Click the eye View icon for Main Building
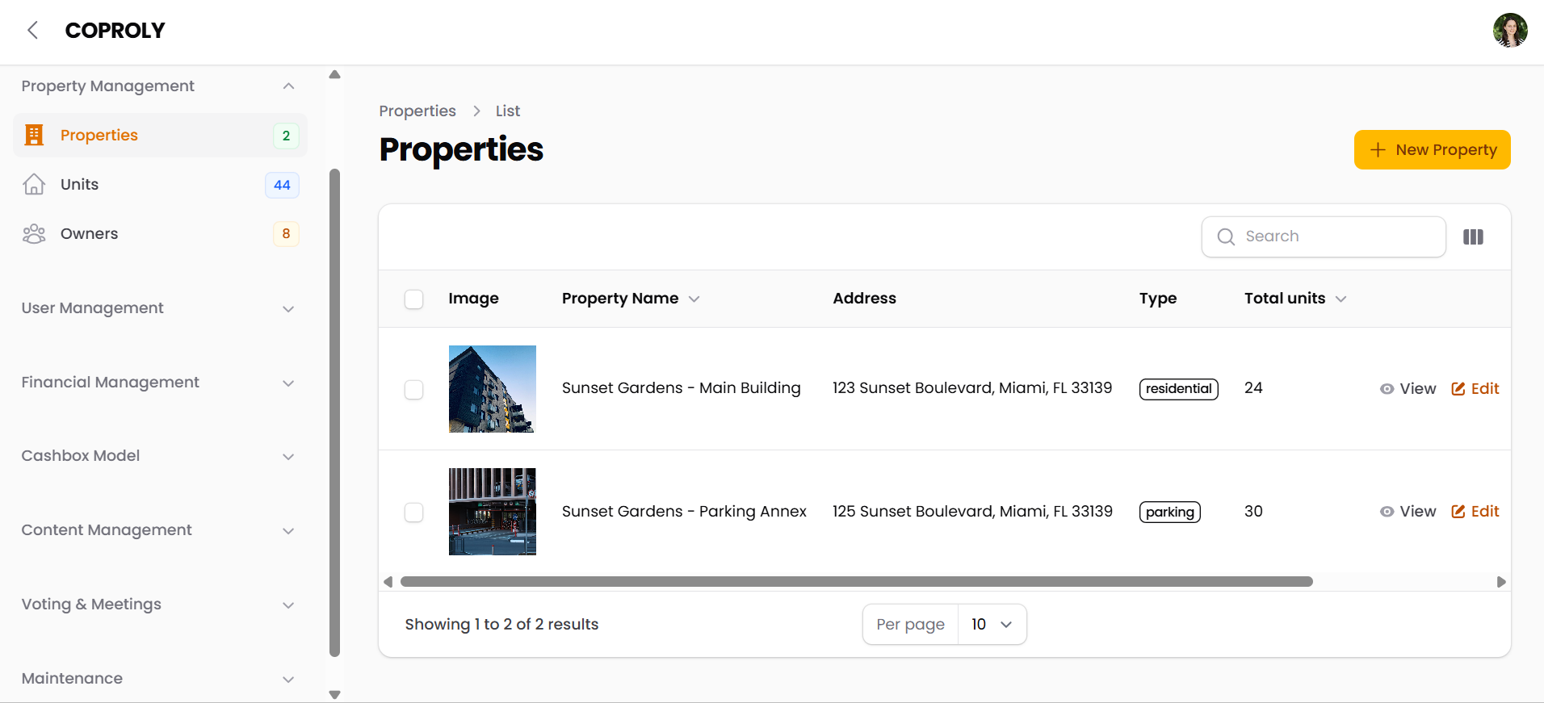This screenshot has height=703, width=1544. [1387, 389]
